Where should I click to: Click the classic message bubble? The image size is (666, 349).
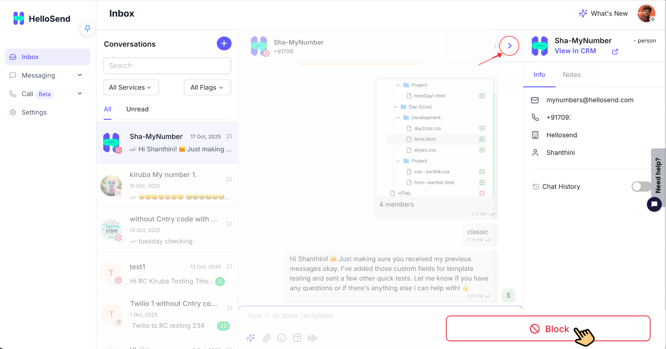pos(480,235)
